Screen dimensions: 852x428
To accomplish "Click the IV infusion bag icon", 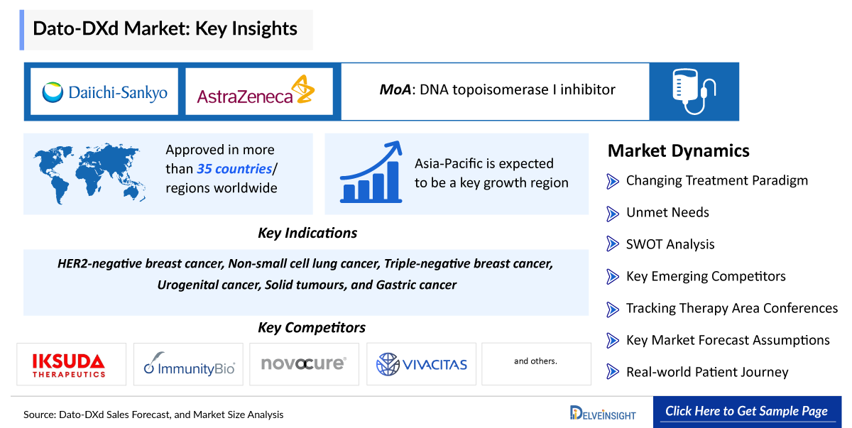I will [x=694, y=92].
